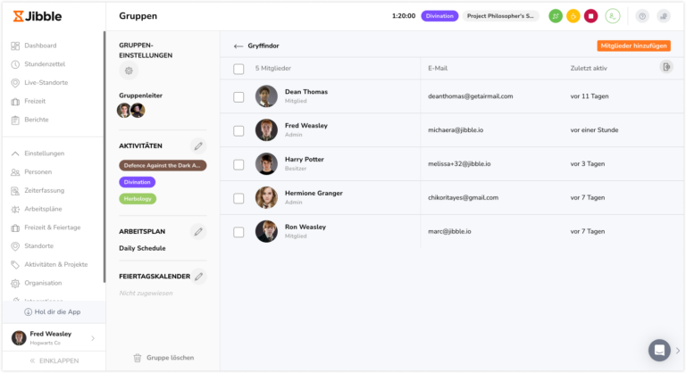The image size is (686, 373).
Task: Collapse the Einstellungen section chevron
Action: [x=15, y=153]
